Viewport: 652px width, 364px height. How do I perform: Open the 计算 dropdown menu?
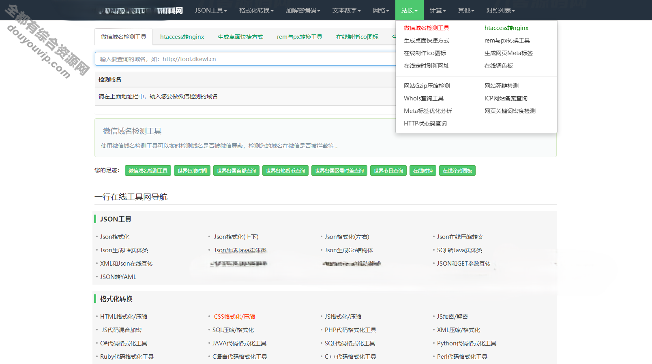point(438,10)
